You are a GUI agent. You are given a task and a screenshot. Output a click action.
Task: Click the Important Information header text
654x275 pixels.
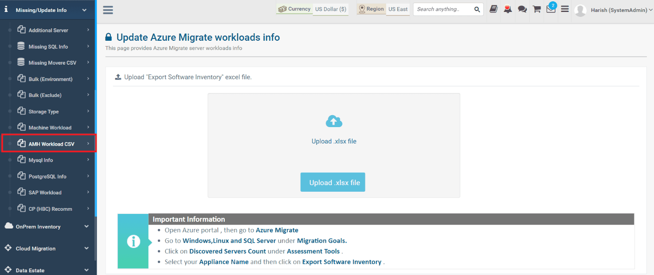click(x=189, y=219)
